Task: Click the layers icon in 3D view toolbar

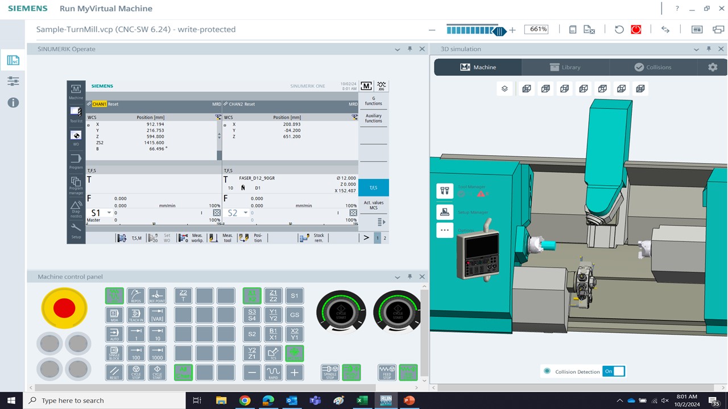Action: coord(504,89)
